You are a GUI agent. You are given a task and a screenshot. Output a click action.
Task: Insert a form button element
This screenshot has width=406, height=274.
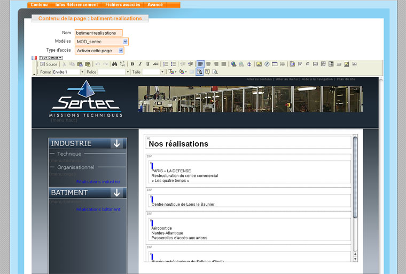point(339,64)
